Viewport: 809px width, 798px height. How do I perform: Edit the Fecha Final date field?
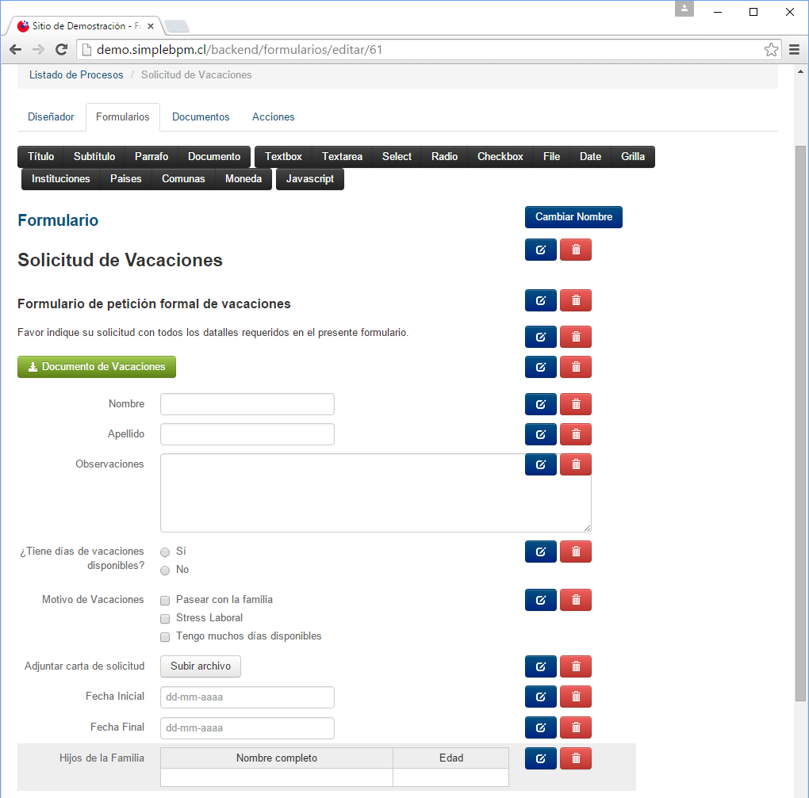pos(540,728)
